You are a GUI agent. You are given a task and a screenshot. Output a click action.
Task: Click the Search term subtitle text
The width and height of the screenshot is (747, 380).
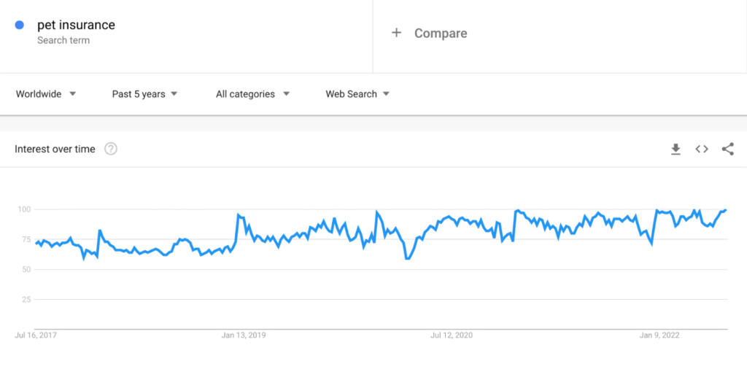(63, 40)
